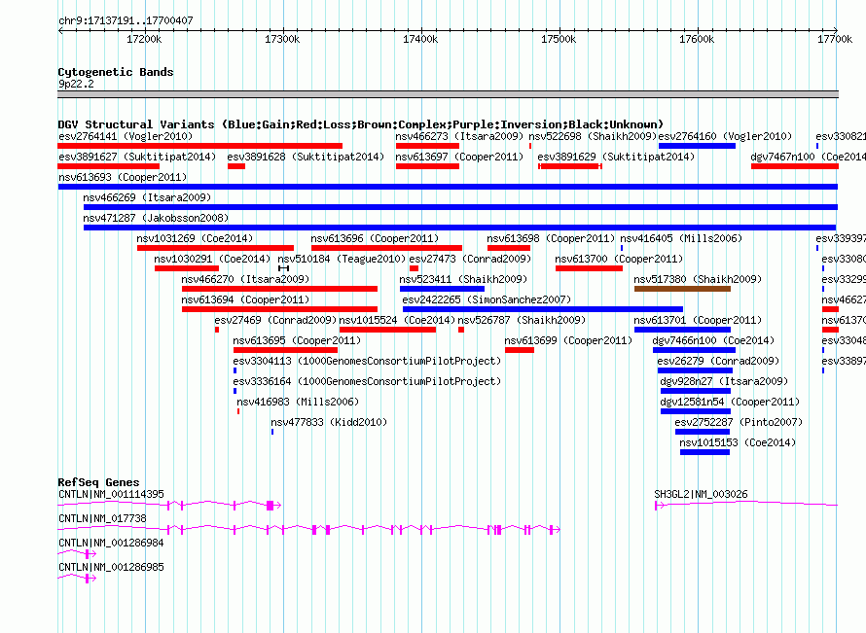The image size is (866, 633).
Task: Open the nsv613699 (Cooper2011) label
Action: [569, 340]
